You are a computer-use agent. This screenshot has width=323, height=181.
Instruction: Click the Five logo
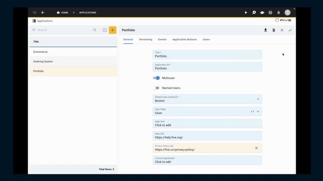[283, 20]
